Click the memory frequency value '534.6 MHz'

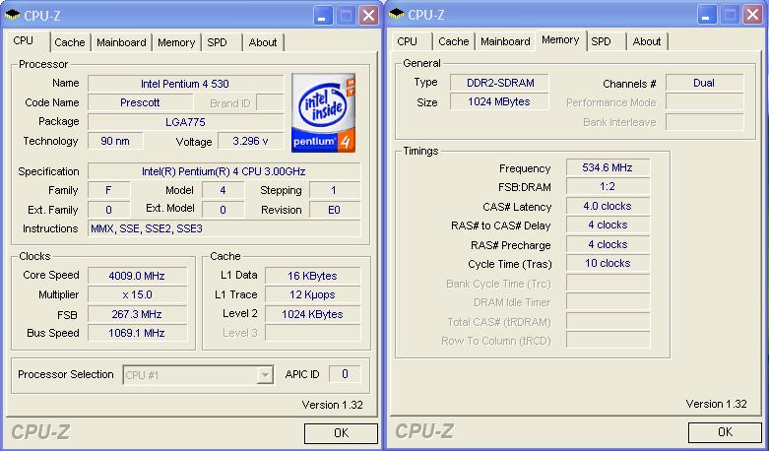tap(608, 167)
